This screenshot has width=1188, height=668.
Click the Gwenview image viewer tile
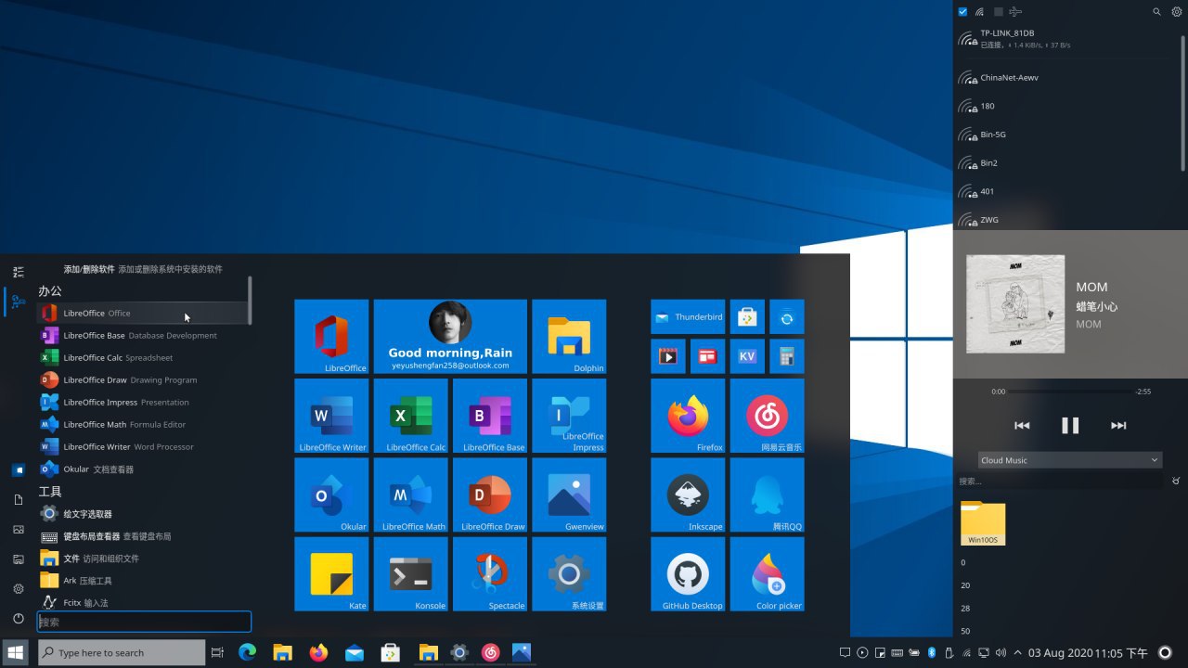[x=569, y=495]
